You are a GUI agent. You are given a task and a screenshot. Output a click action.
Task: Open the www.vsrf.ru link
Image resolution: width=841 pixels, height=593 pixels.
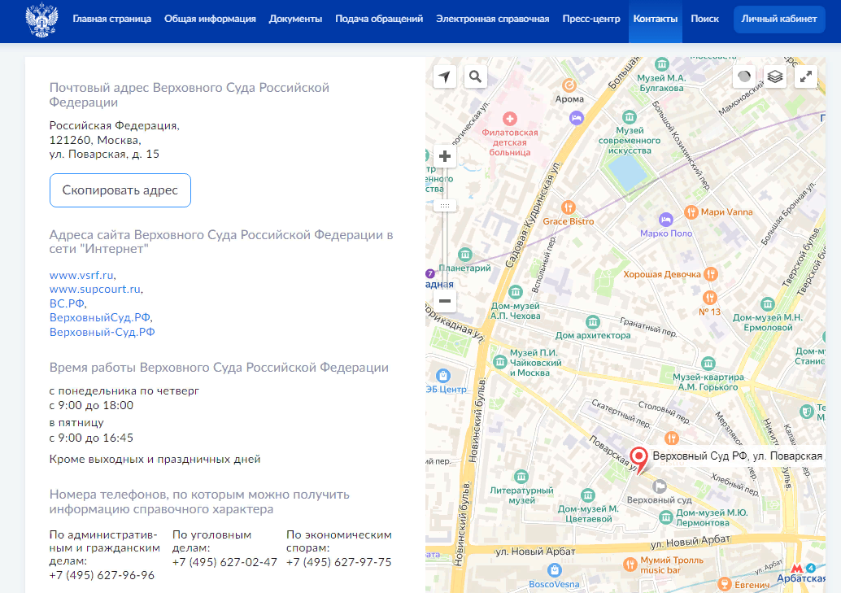point(81,275)
